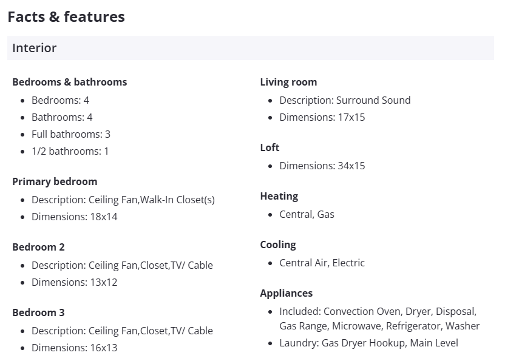Click the Bedroom 3 subheading
This screenshot has width=519, height=361.
[x=38, y=312]
